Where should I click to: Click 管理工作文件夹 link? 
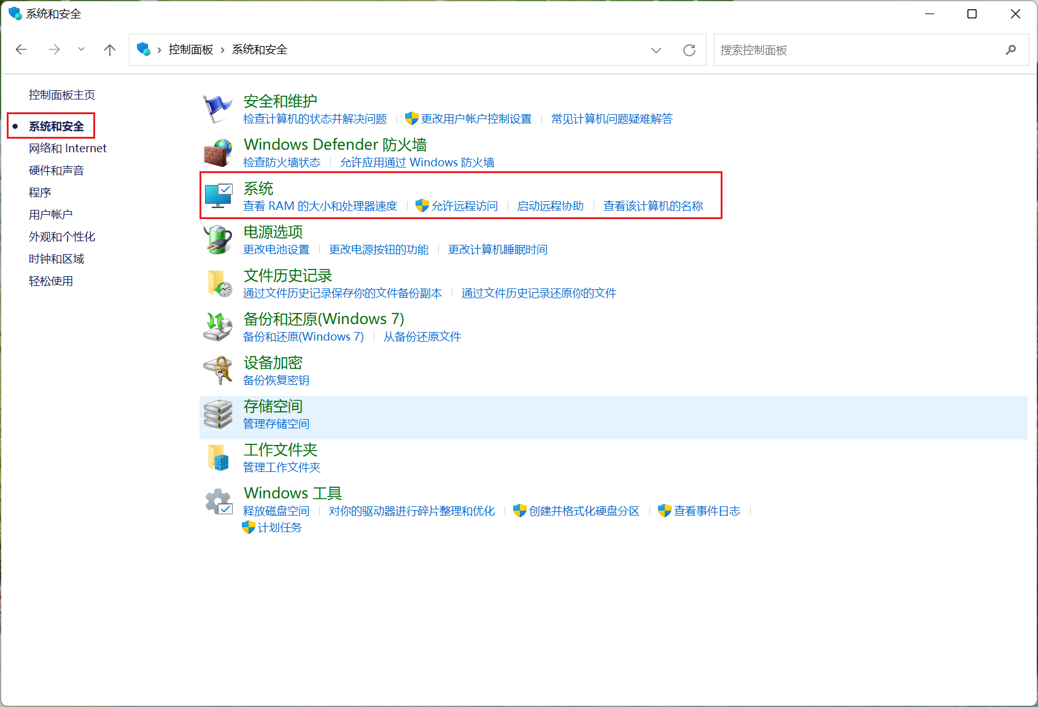[282, 467]
